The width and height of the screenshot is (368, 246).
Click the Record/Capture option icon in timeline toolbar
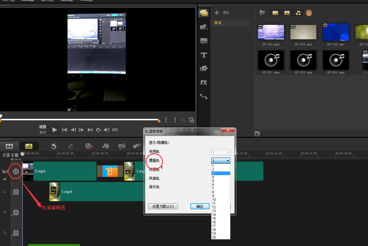pos(89,146)
